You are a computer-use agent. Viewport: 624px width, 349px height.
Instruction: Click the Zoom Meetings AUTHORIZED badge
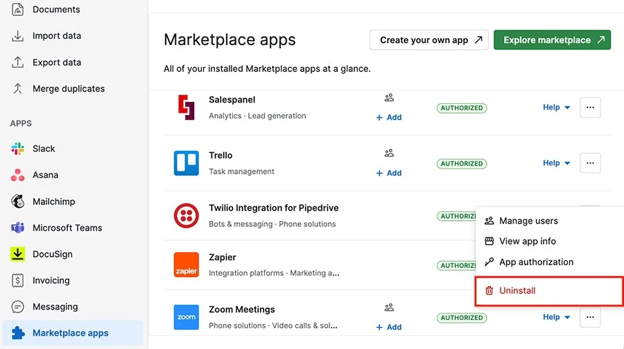click(462, 318)
